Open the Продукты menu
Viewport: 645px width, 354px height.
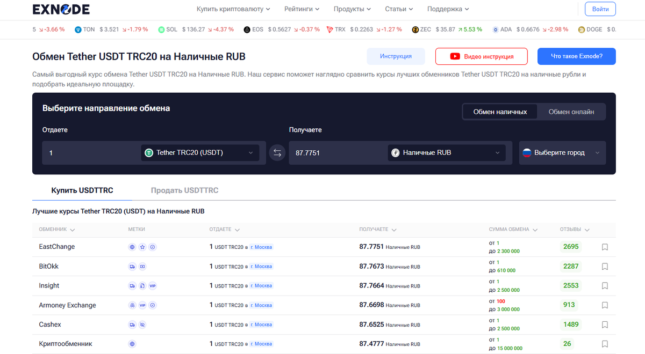[352, 9]
